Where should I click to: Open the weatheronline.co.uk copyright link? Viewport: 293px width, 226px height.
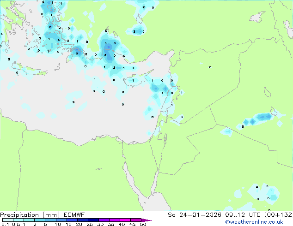pos(254,222)
